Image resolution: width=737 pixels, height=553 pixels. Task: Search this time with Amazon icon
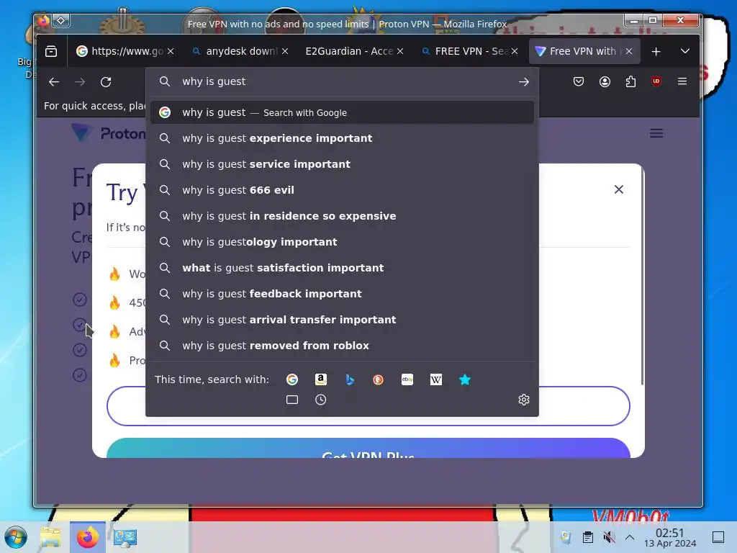coord(320,379)
